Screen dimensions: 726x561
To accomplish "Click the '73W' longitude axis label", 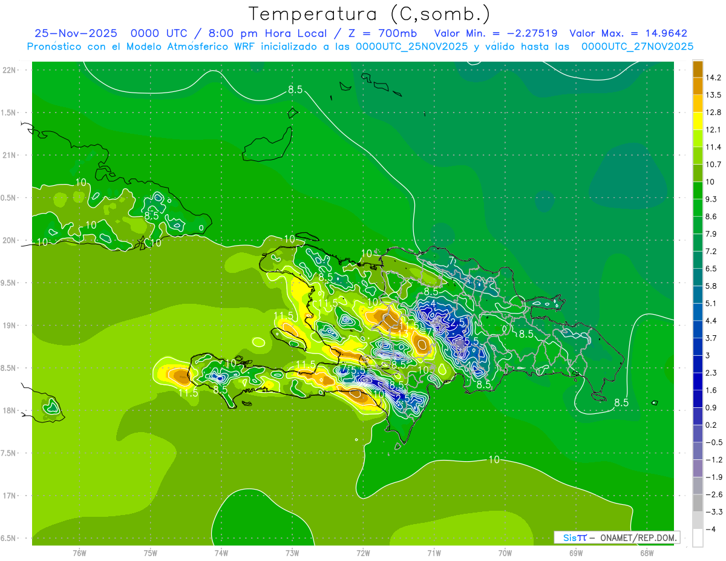I will click(292, 554).
